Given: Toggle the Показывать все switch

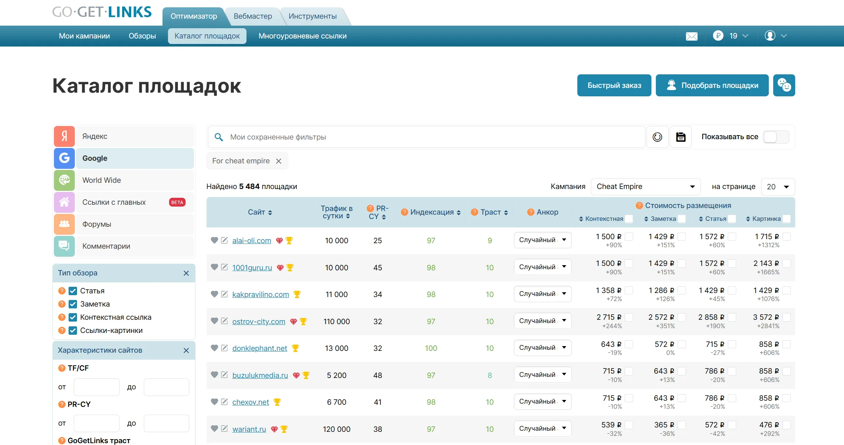Looking at the screenshot, I should 776,137.
